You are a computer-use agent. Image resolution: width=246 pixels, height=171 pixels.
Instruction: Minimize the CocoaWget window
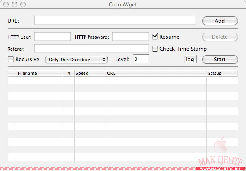pyautogui.click(x=14, y=4)
